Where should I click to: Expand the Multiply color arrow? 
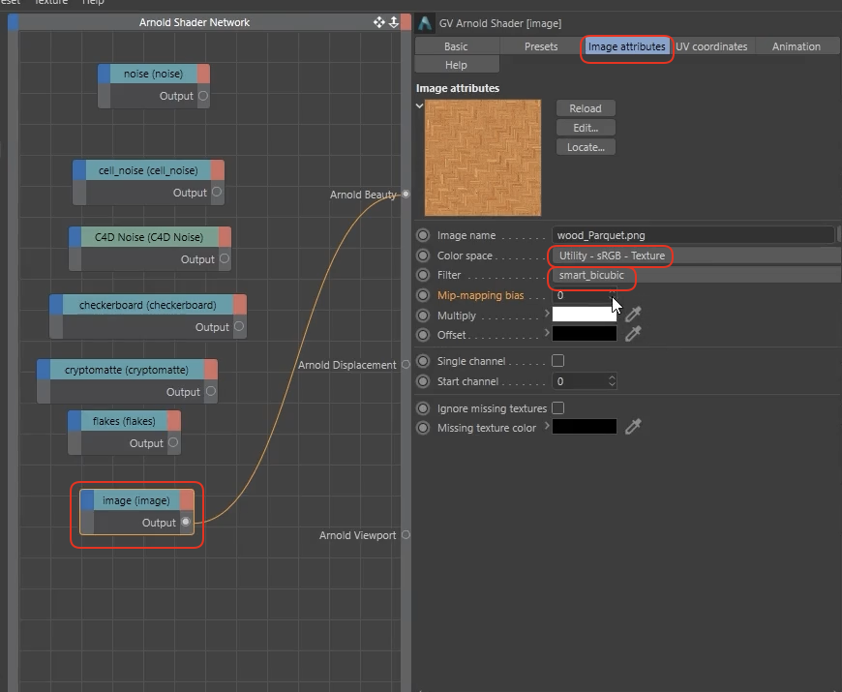click(x=547, y=313)
